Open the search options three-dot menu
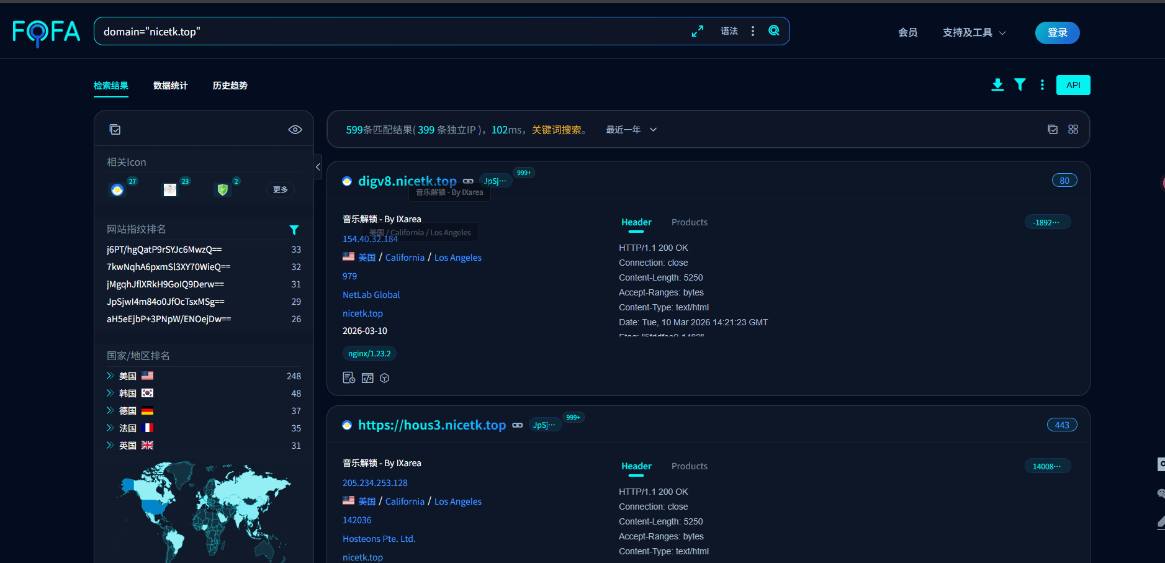 point(753,31)
